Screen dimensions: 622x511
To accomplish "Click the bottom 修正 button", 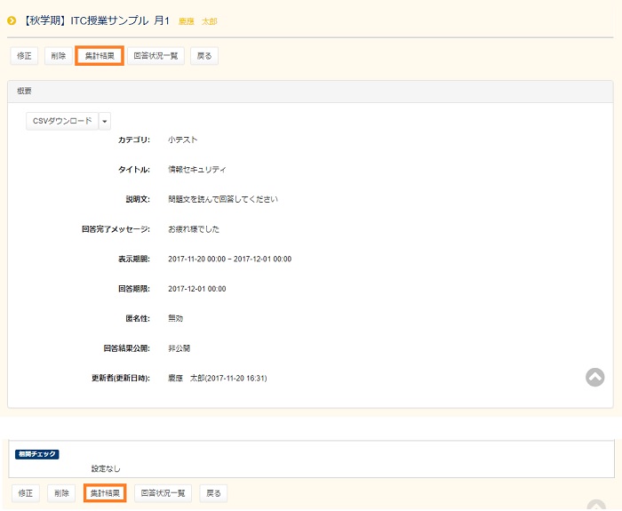I will pyautogui.click(x=26, y=492).
